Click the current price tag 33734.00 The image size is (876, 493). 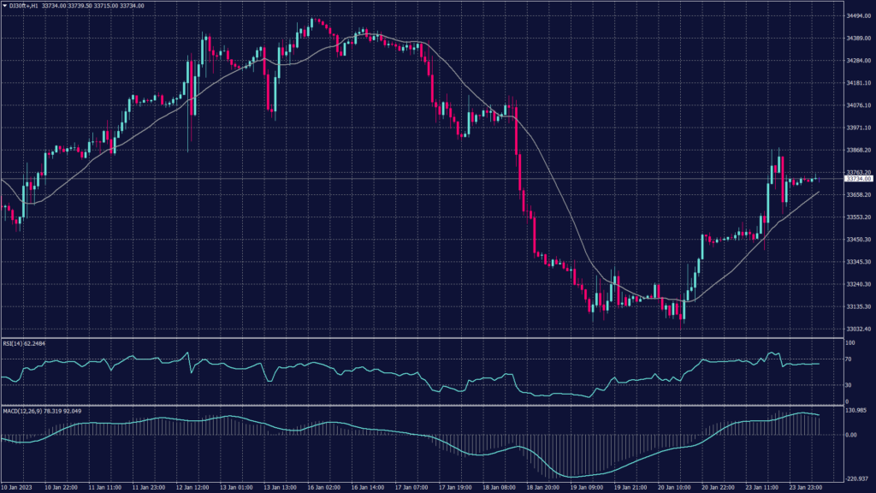858,179
